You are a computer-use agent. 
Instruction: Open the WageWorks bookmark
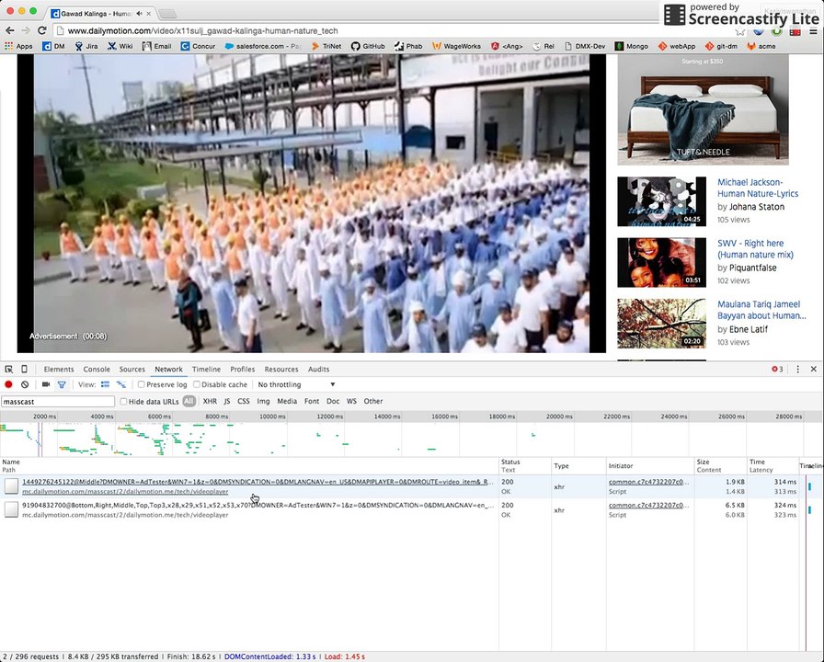pyautogui.click(x=457, y=46)
